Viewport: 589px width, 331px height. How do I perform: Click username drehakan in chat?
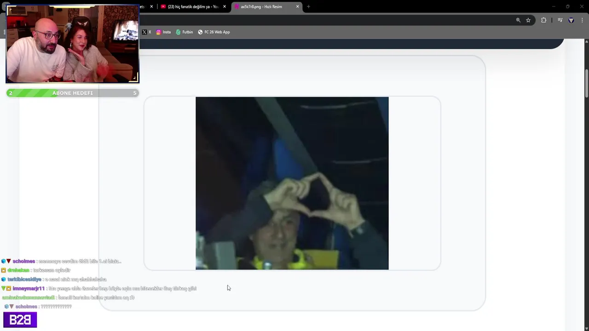18,270
